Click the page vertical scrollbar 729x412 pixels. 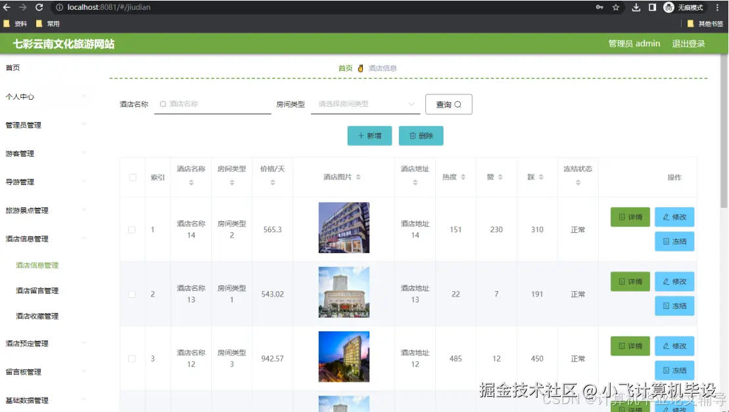pyautogui.click(x=724, y=130)
